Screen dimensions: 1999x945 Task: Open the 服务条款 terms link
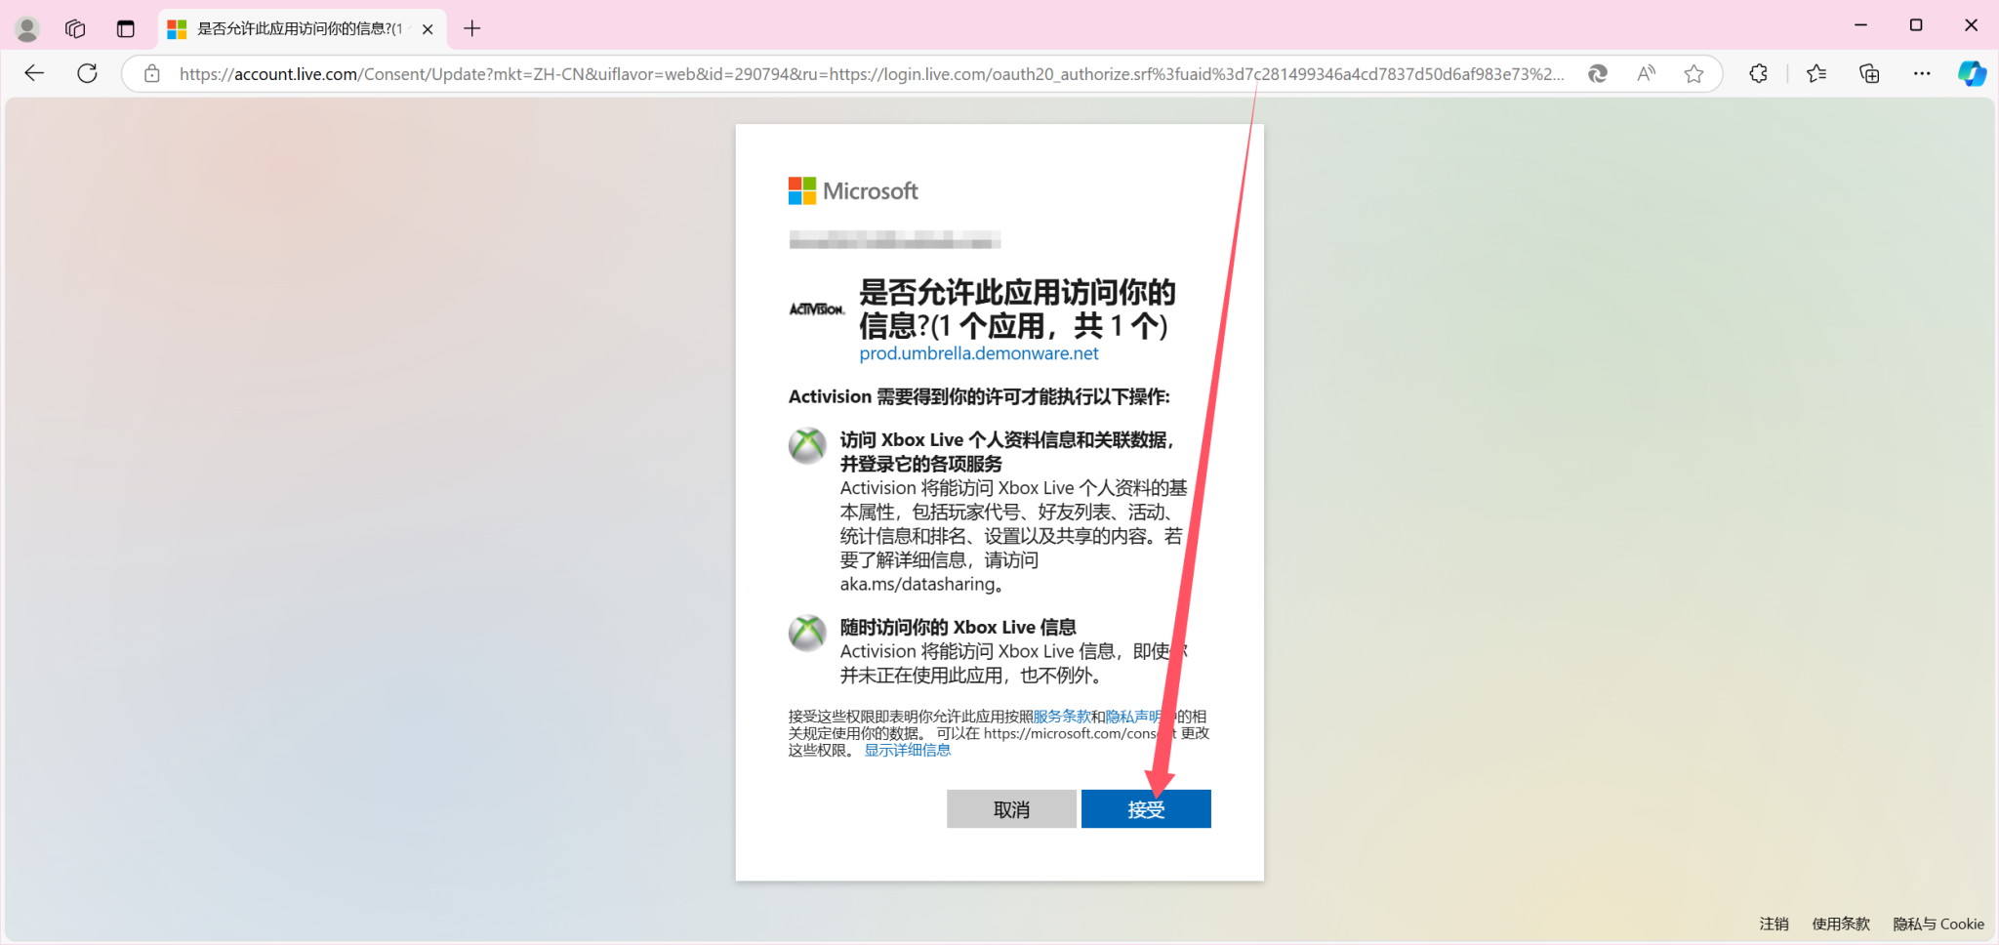(1062, 716)
